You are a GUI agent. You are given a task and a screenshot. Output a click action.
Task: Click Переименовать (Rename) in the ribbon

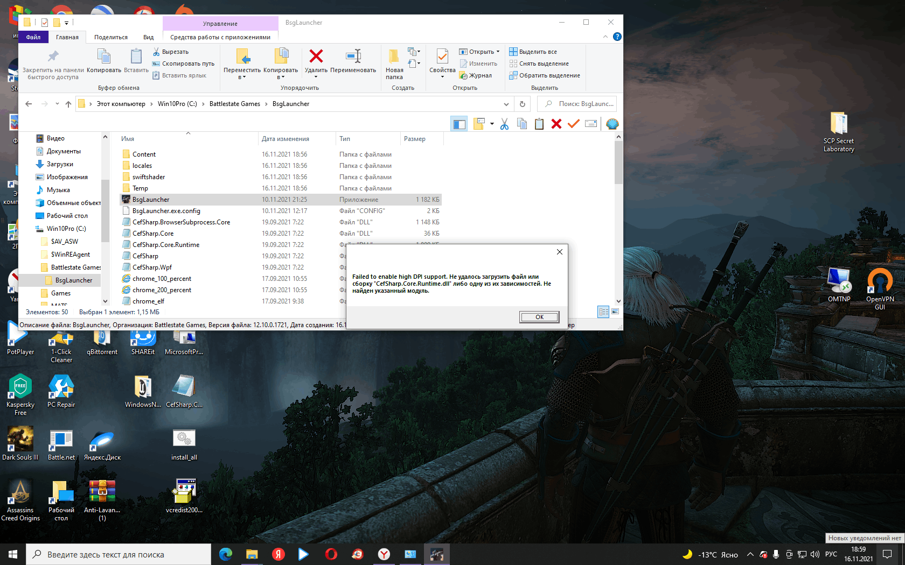[x=353, y=60]
